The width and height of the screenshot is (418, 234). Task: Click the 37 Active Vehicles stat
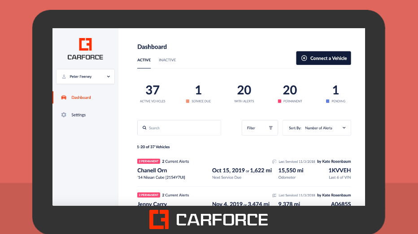pyautogui.click(x=152, y=94)
